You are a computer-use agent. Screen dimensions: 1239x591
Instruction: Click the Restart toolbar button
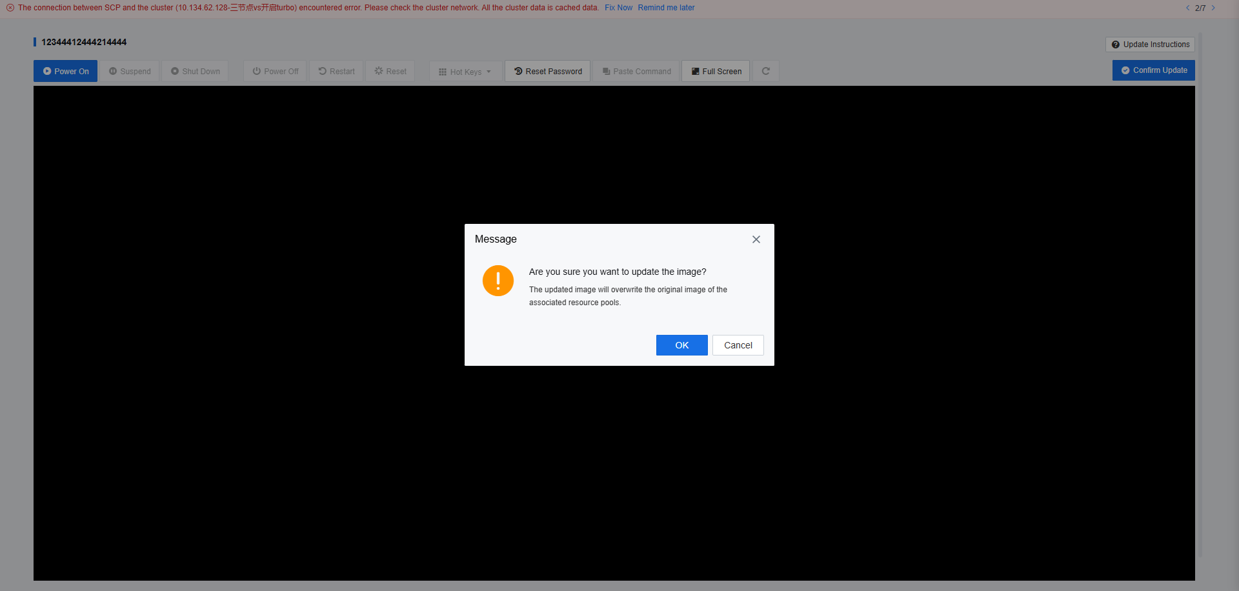(336, 71)
